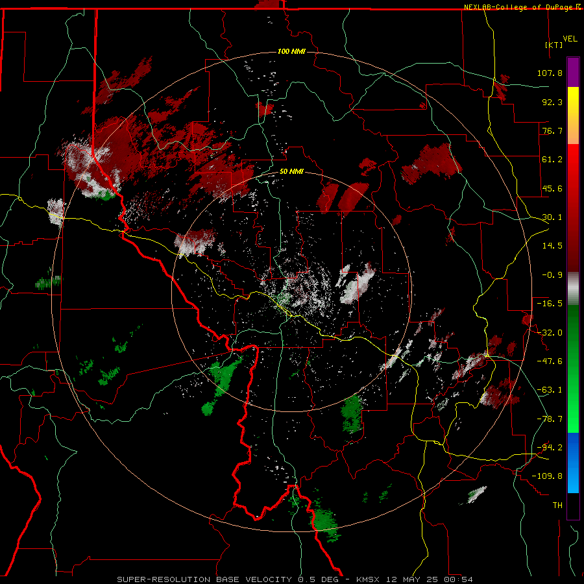The width and height of the screenshot is (584, 584).
Task: Pick the black TH segment of the color bar
Action: click(573, 505)
